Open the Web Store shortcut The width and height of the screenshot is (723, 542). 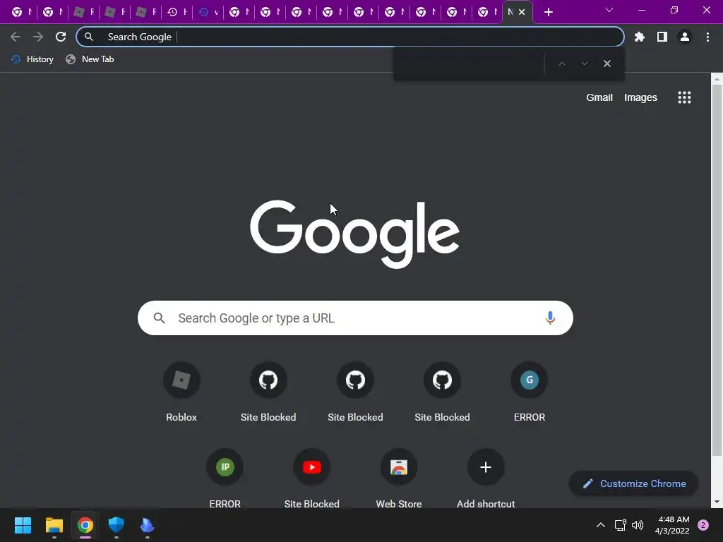pyautogui.click(x=399, y=478)
